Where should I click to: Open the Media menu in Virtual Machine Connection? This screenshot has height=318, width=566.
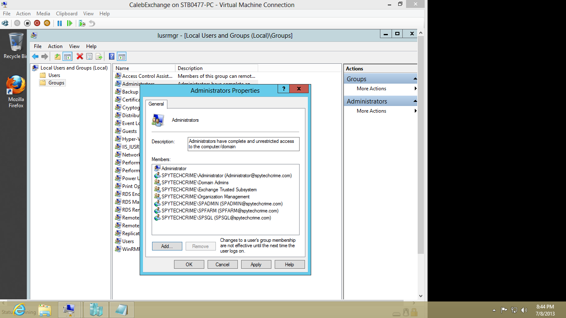tap(43, 14)
